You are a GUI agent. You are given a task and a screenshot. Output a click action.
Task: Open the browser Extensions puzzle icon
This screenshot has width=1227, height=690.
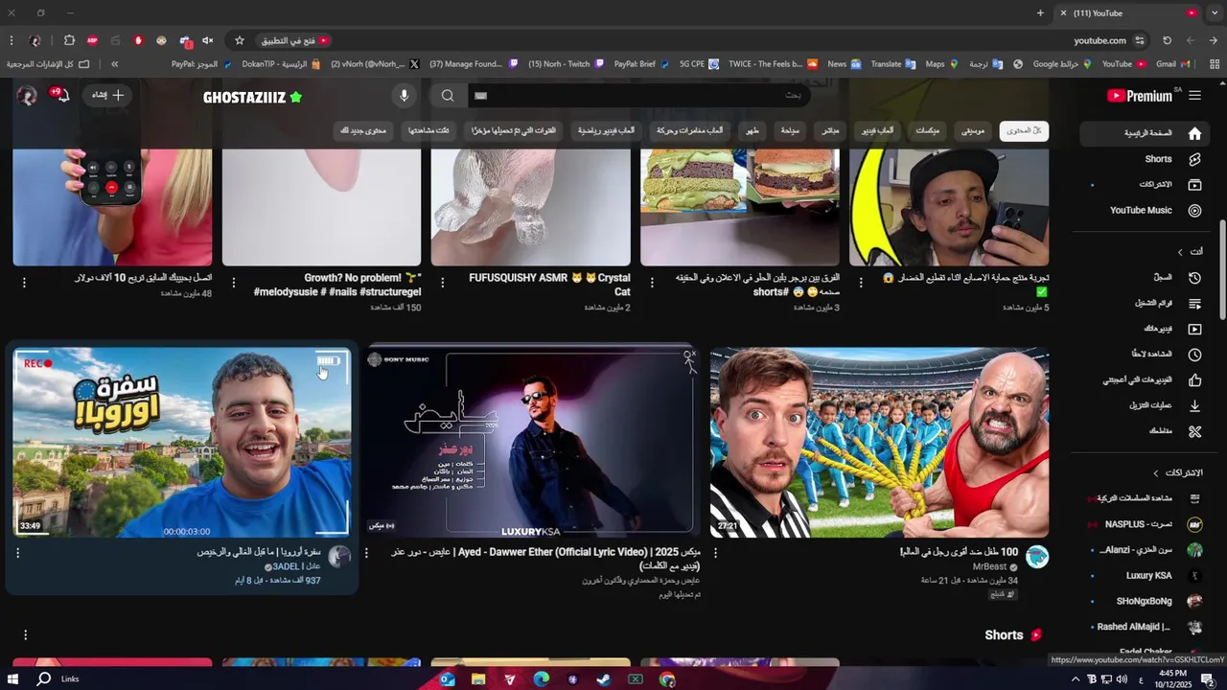[69, 40]
